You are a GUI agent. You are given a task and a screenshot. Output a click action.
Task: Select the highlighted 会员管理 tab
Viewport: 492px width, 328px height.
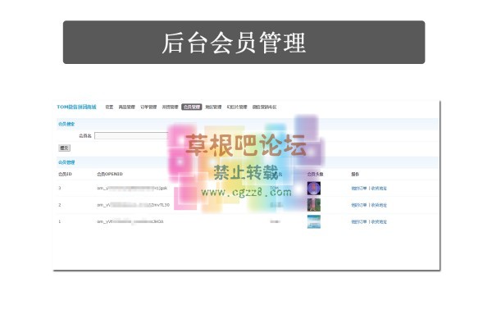click(x=192, y=107)
